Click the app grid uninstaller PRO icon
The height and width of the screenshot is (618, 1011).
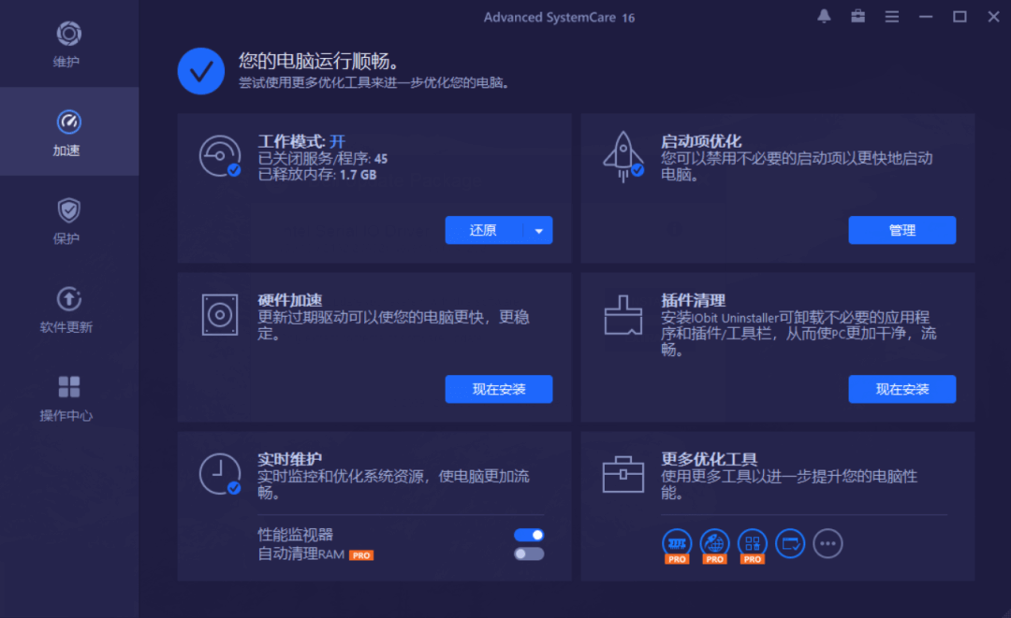pos(752,542)
